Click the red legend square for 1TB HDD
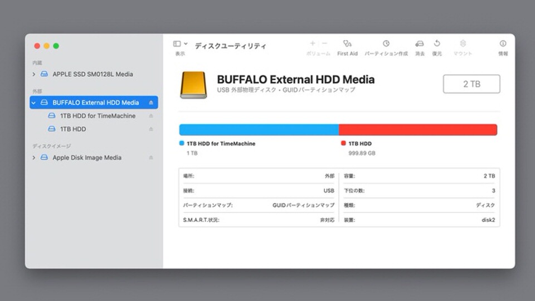The height and width of the screenshot is (301, 535). (343, 143)
